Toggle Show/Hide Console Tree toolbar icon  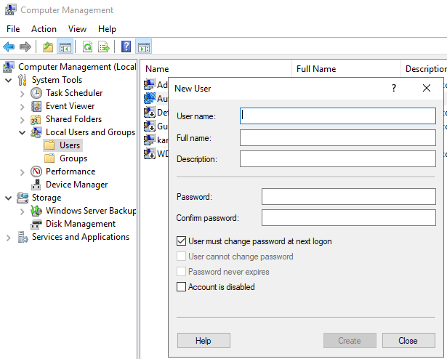[65, 47]
